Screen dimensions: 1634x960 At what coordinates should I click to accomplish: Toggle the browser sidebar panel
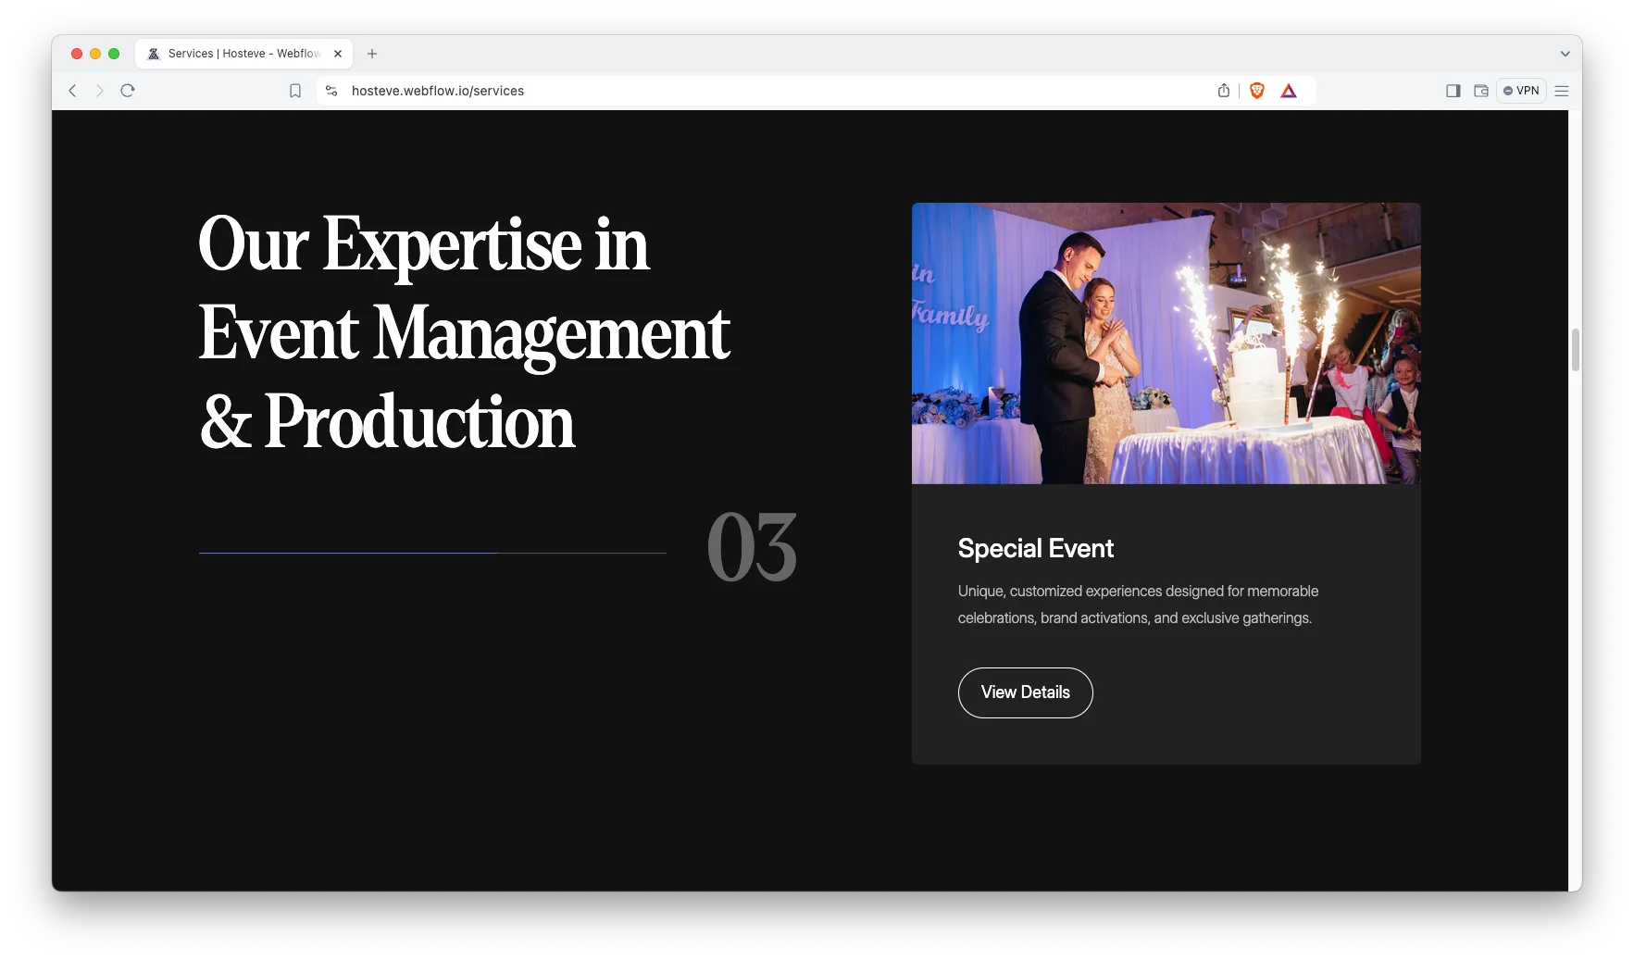[1453, 91]
